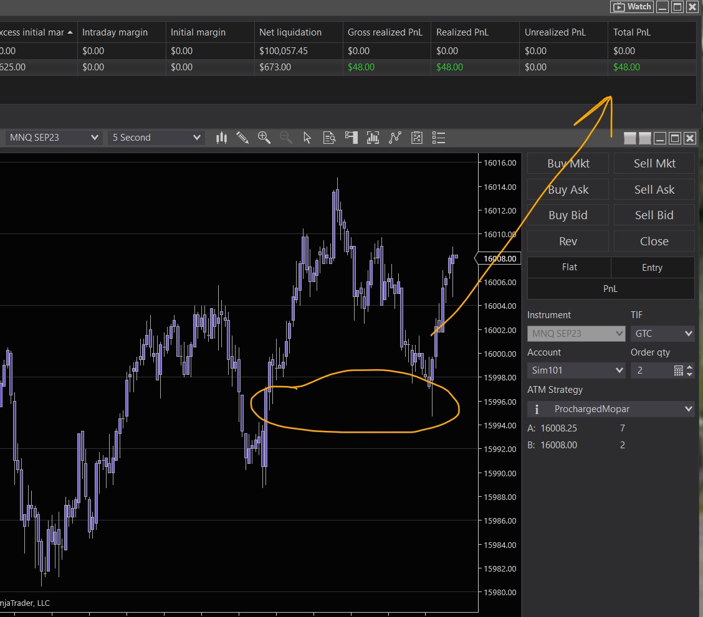
Task: Click the order quantity calculator icon
Action: click(679, 370)
